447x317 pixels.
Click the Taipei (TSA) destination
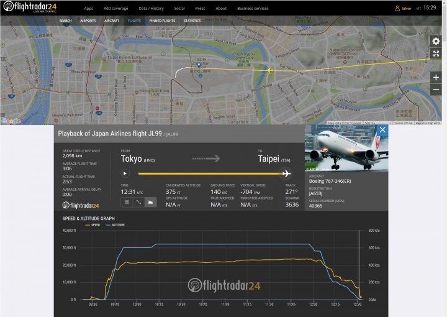274,158
